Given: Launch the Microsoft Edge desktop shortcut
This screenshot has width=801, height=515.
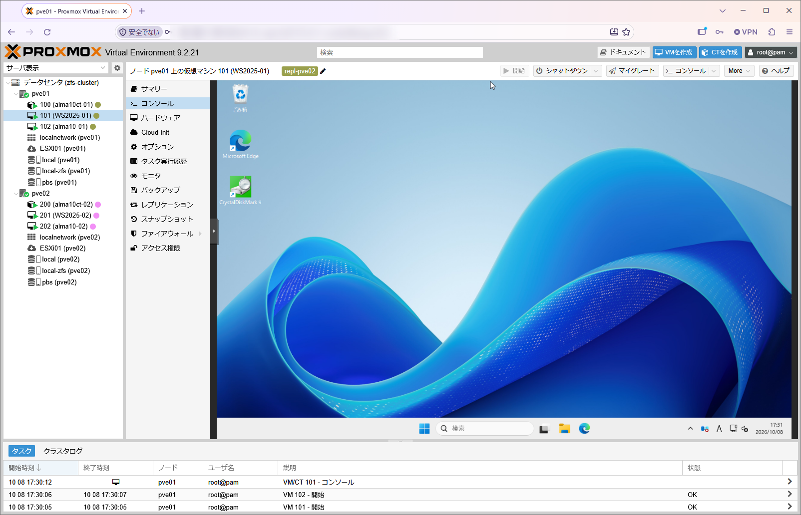Looking at the screenshot, I should point(240,144).
